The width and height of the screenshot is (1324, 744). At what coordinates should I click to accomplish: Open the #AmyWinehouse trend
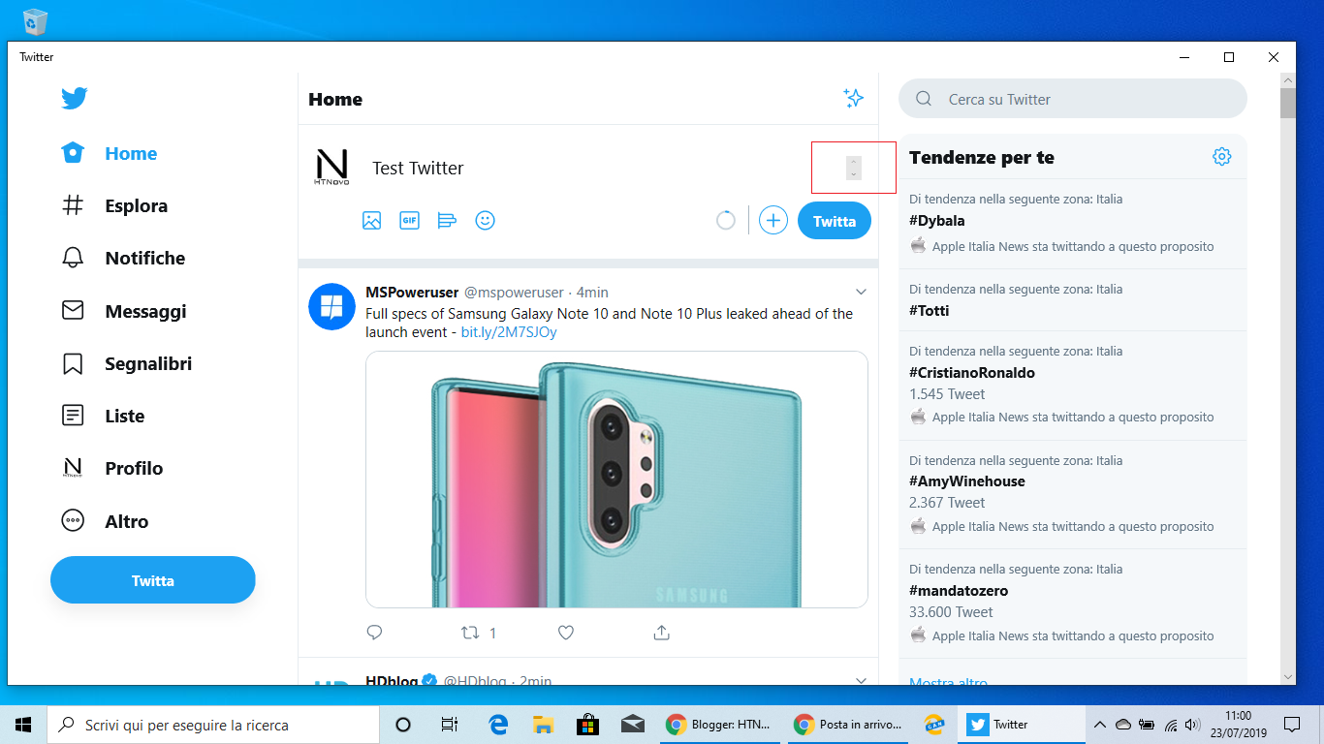tap(967, 481)
